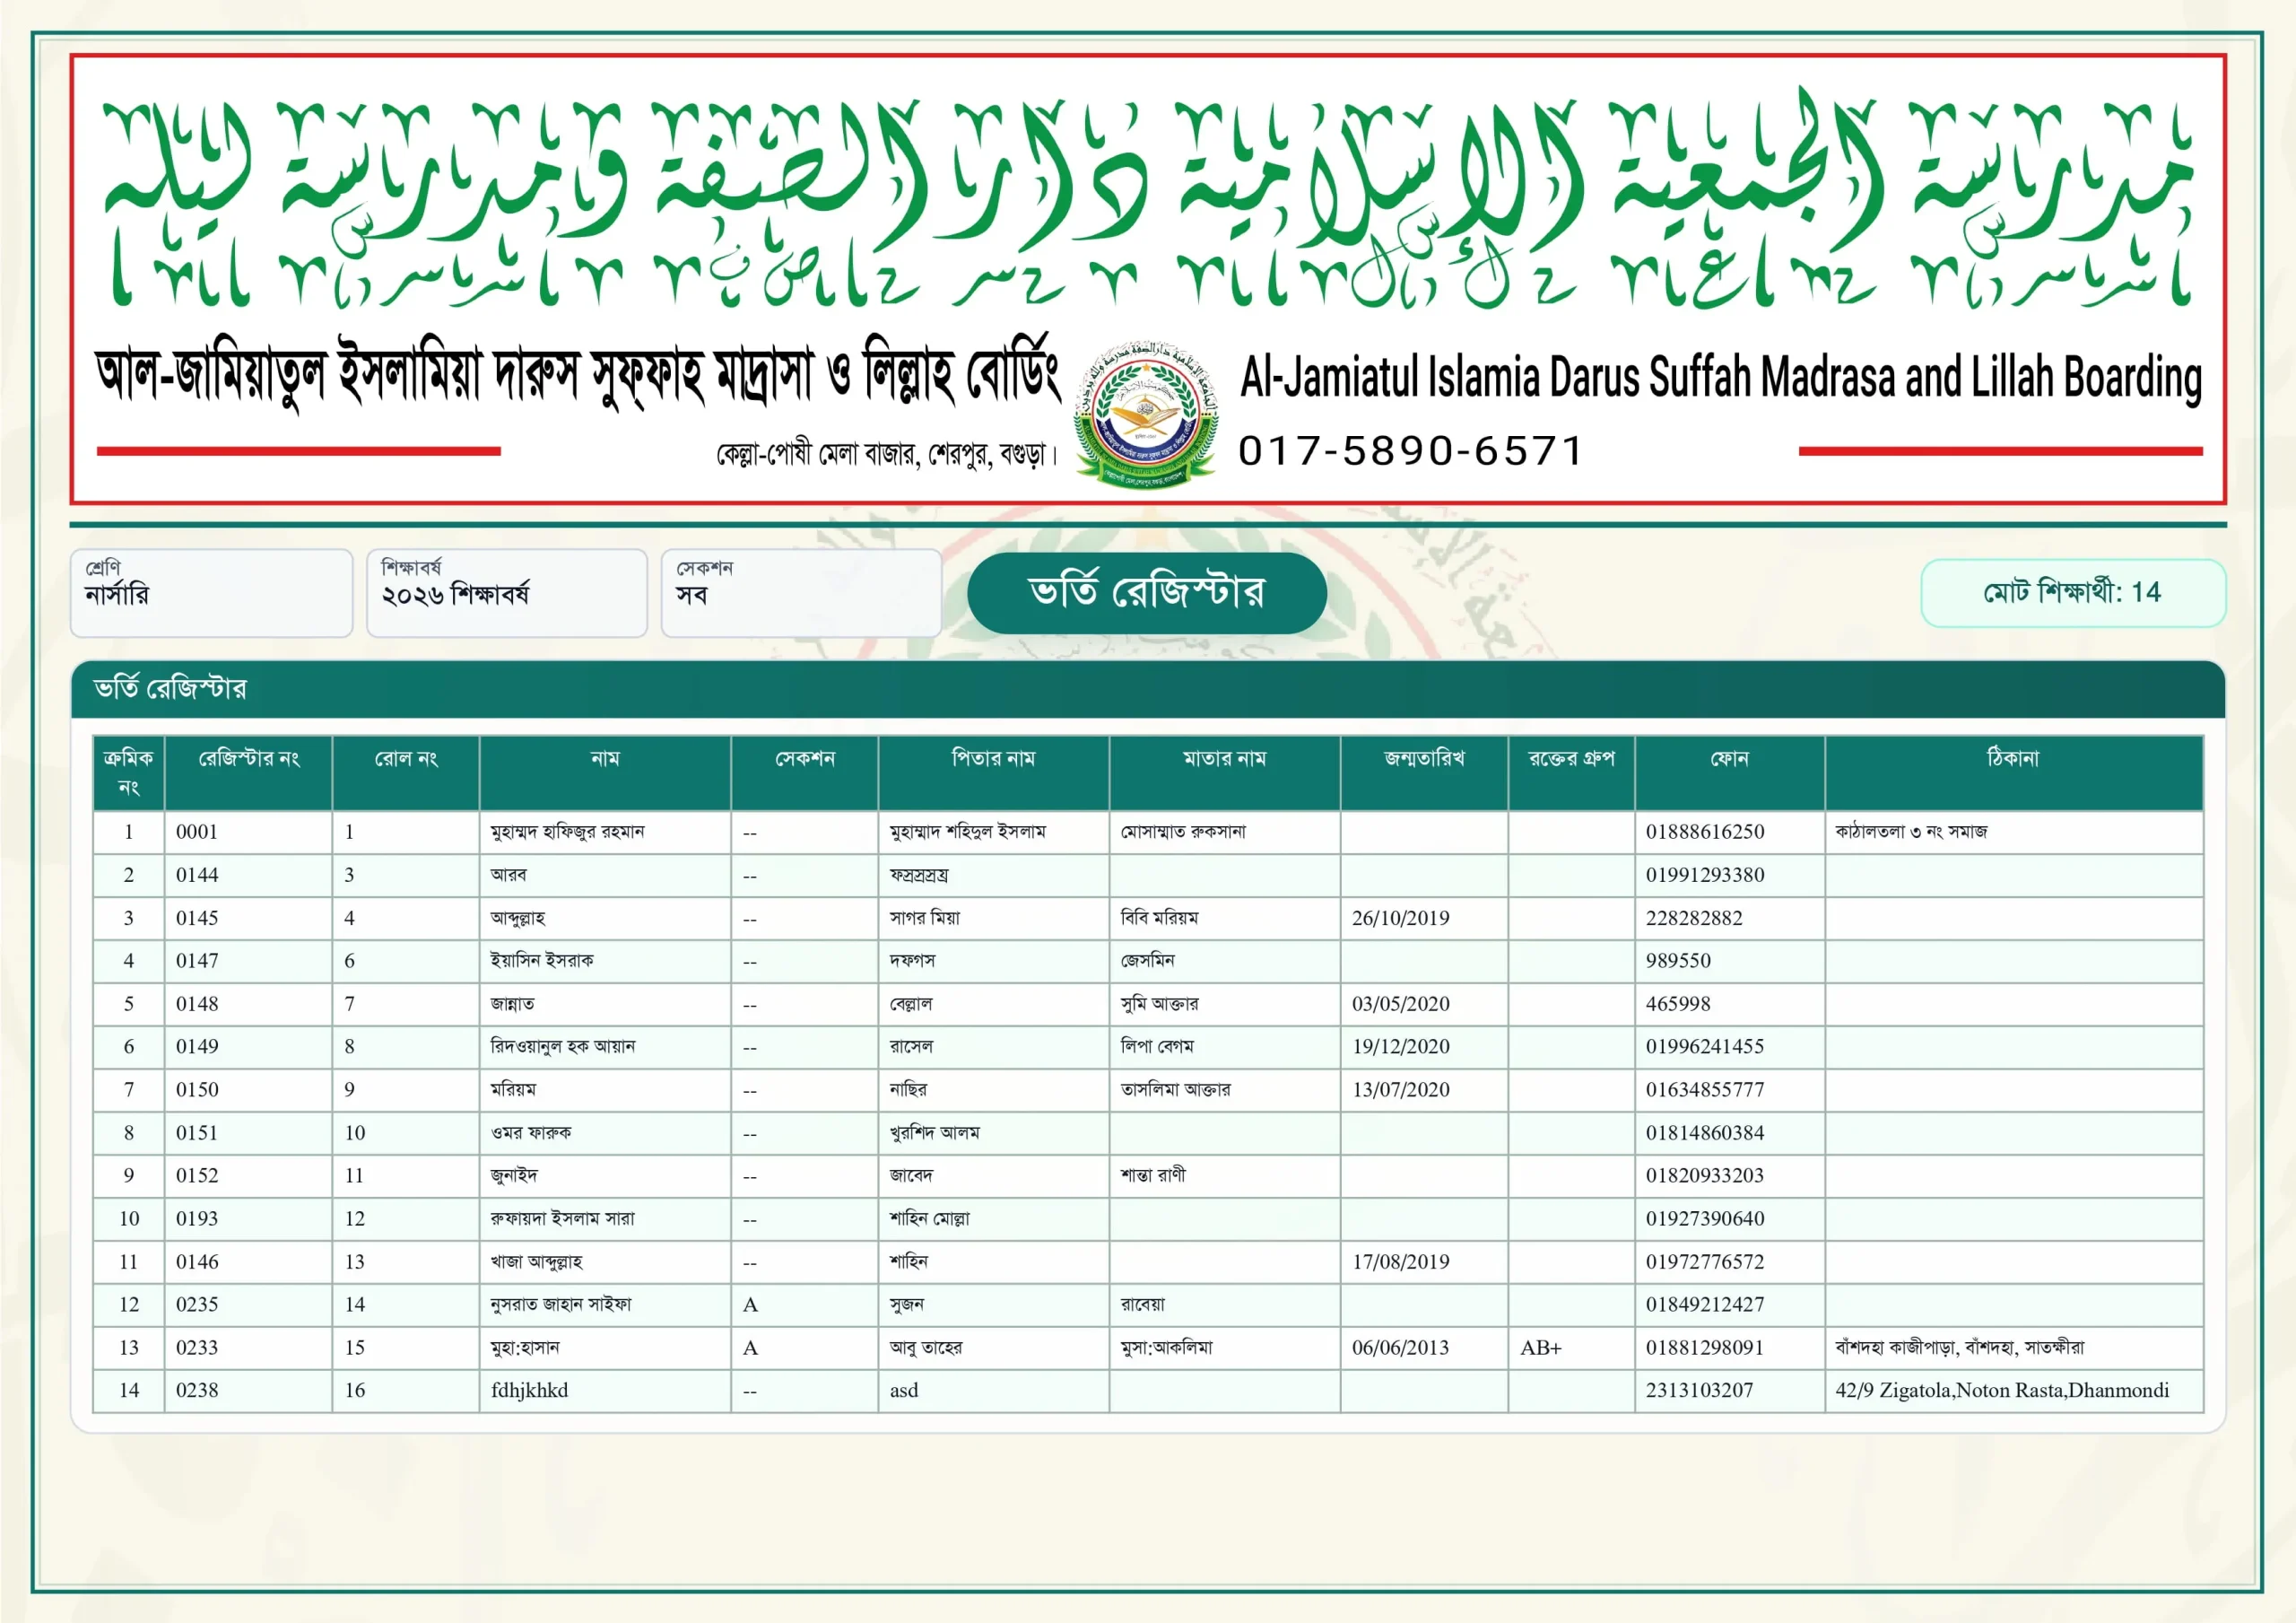Select register number 0193 cell
The image size is (2296, 1623).
248,1218
